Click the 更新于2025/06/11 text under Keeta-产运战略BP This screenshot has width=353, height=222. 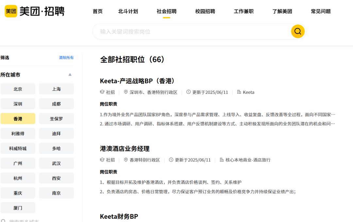coord(210,92)
